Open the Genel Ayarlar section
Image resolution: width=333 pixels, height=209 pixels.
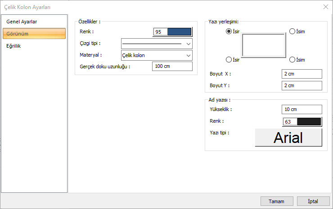pos(22,22)
